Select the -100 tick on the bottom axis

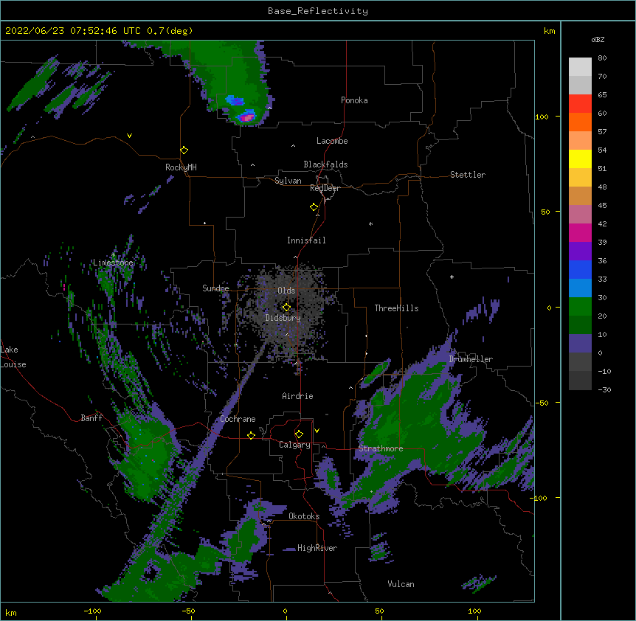[x=92, y=611]
